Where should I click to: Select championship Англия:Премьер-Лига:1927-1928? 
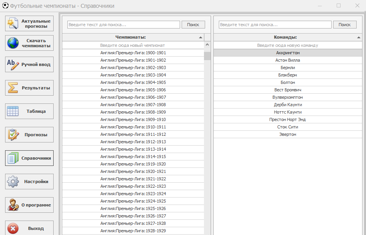pos(133,223)
